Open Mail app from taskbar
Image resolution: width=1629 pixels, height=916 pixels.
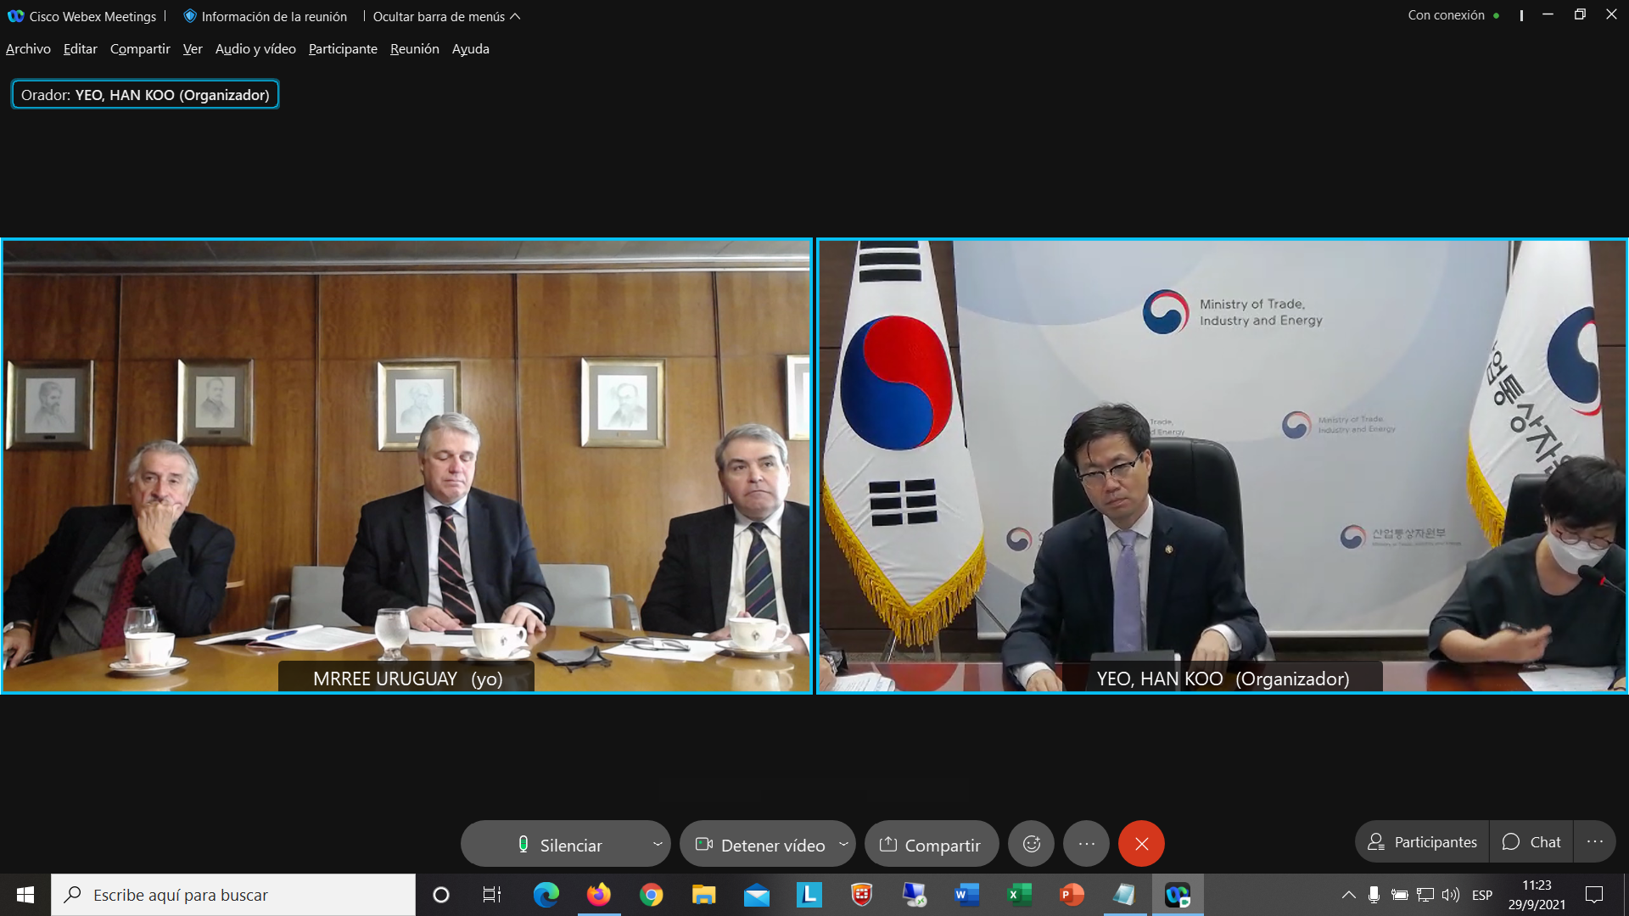pos(756,895)
